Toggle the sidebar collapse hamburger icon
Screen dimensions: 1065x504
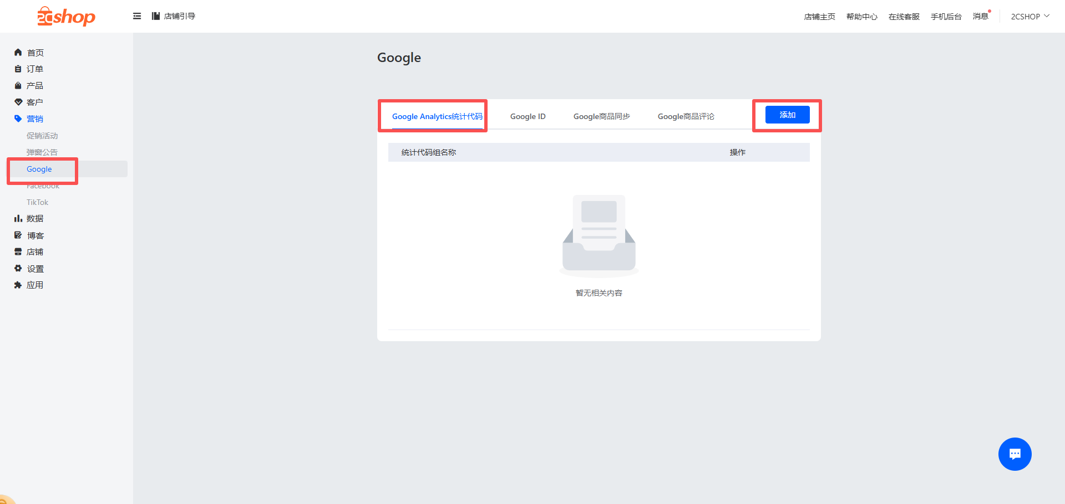[137, 16]
